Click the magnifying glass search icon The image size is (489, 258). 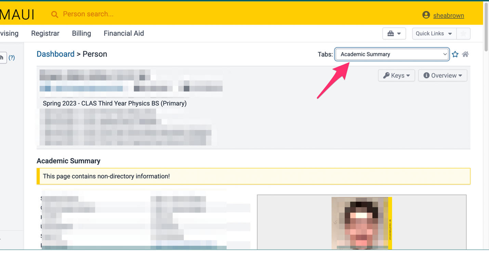(54, 14)
